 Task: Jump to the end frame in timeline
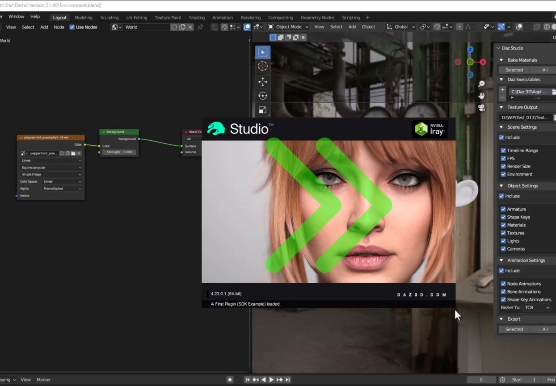point(287,380)
